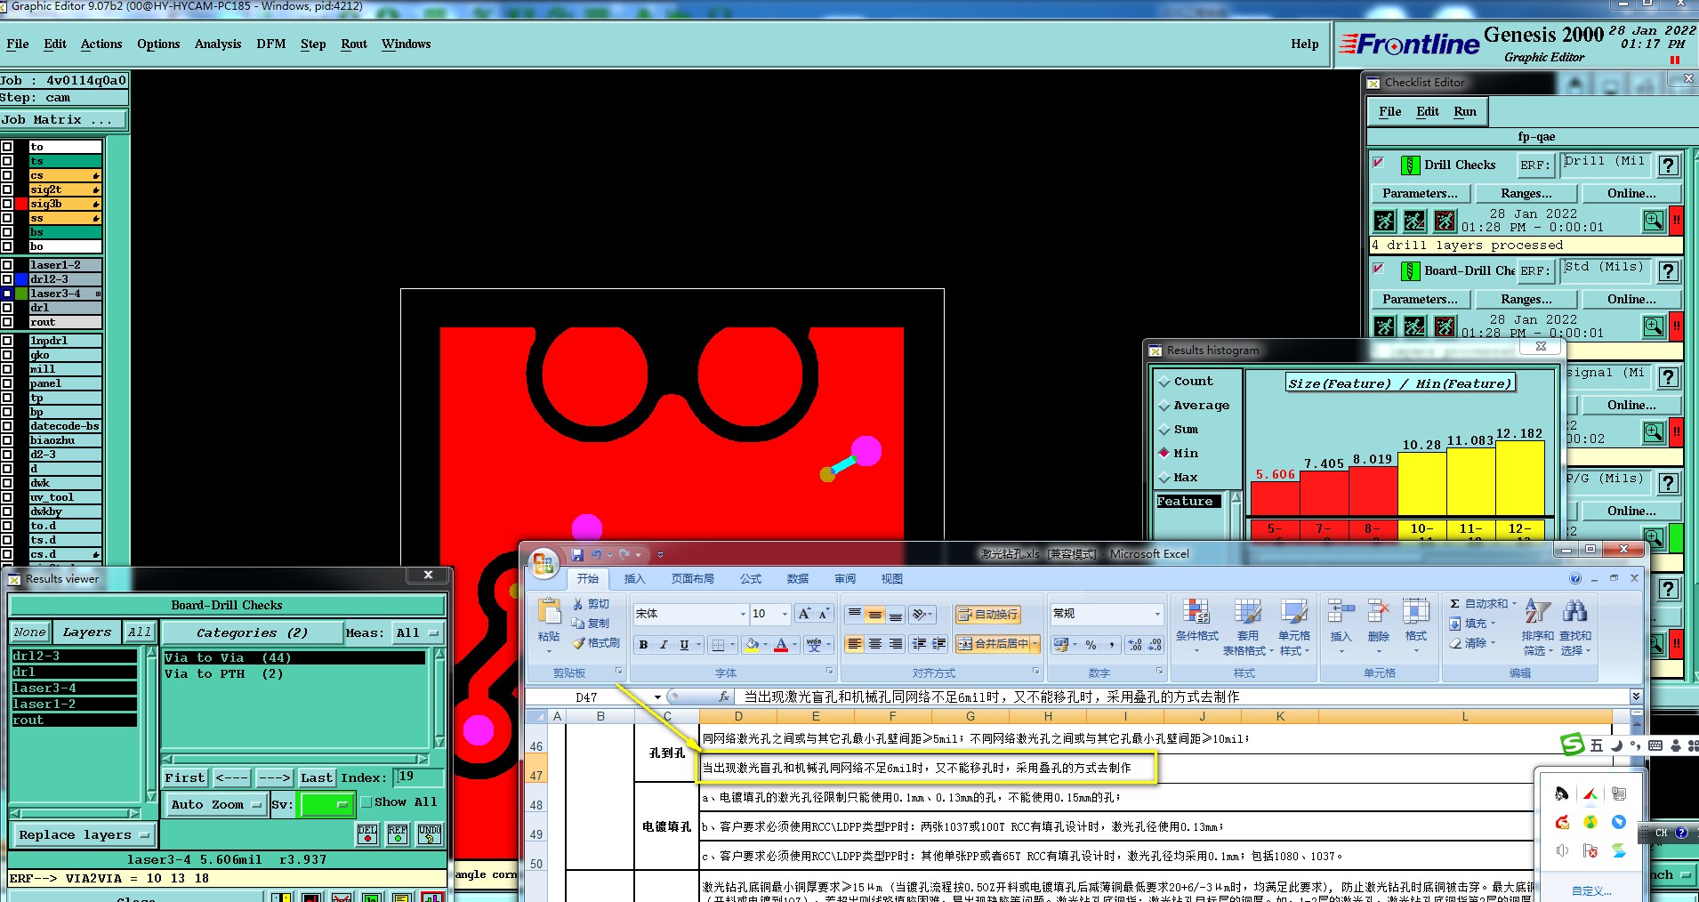Open the green Sv color dropdown
The height and width of the screenshot is (902, 1699).
[x=327, y=804]
